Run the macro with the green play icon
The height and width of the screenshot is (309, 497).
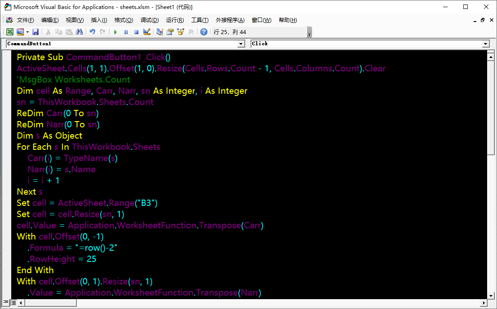(115, 32)
